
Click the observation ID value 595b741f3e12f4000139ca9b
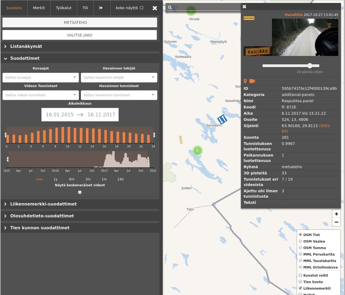tap(309, 89)
